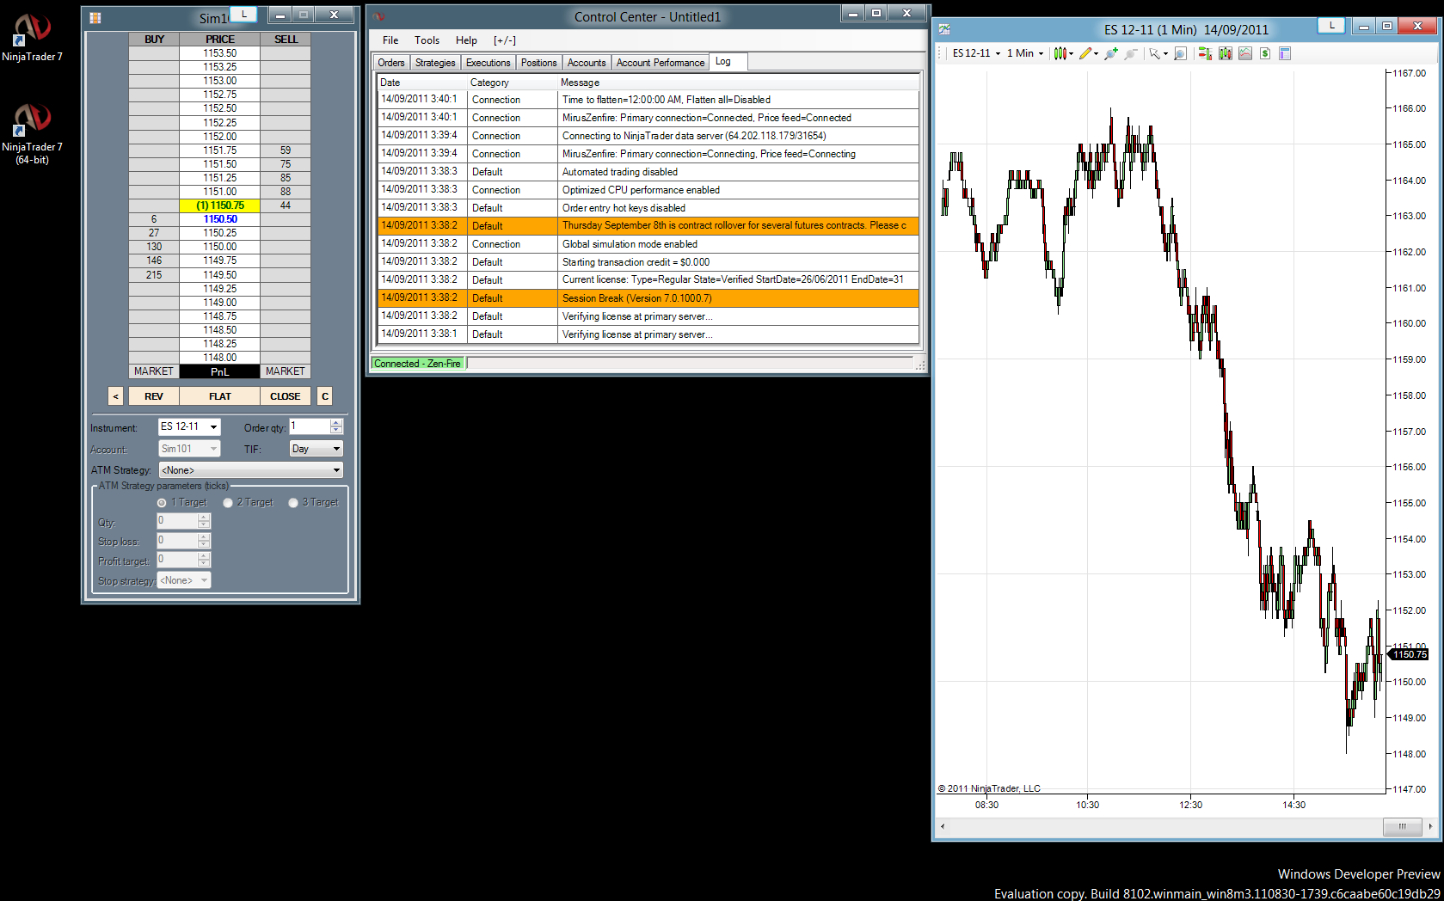This screenshot has width=1444, height=901.
Task: Click the REV button in SuperDOM
Action: 154,396
